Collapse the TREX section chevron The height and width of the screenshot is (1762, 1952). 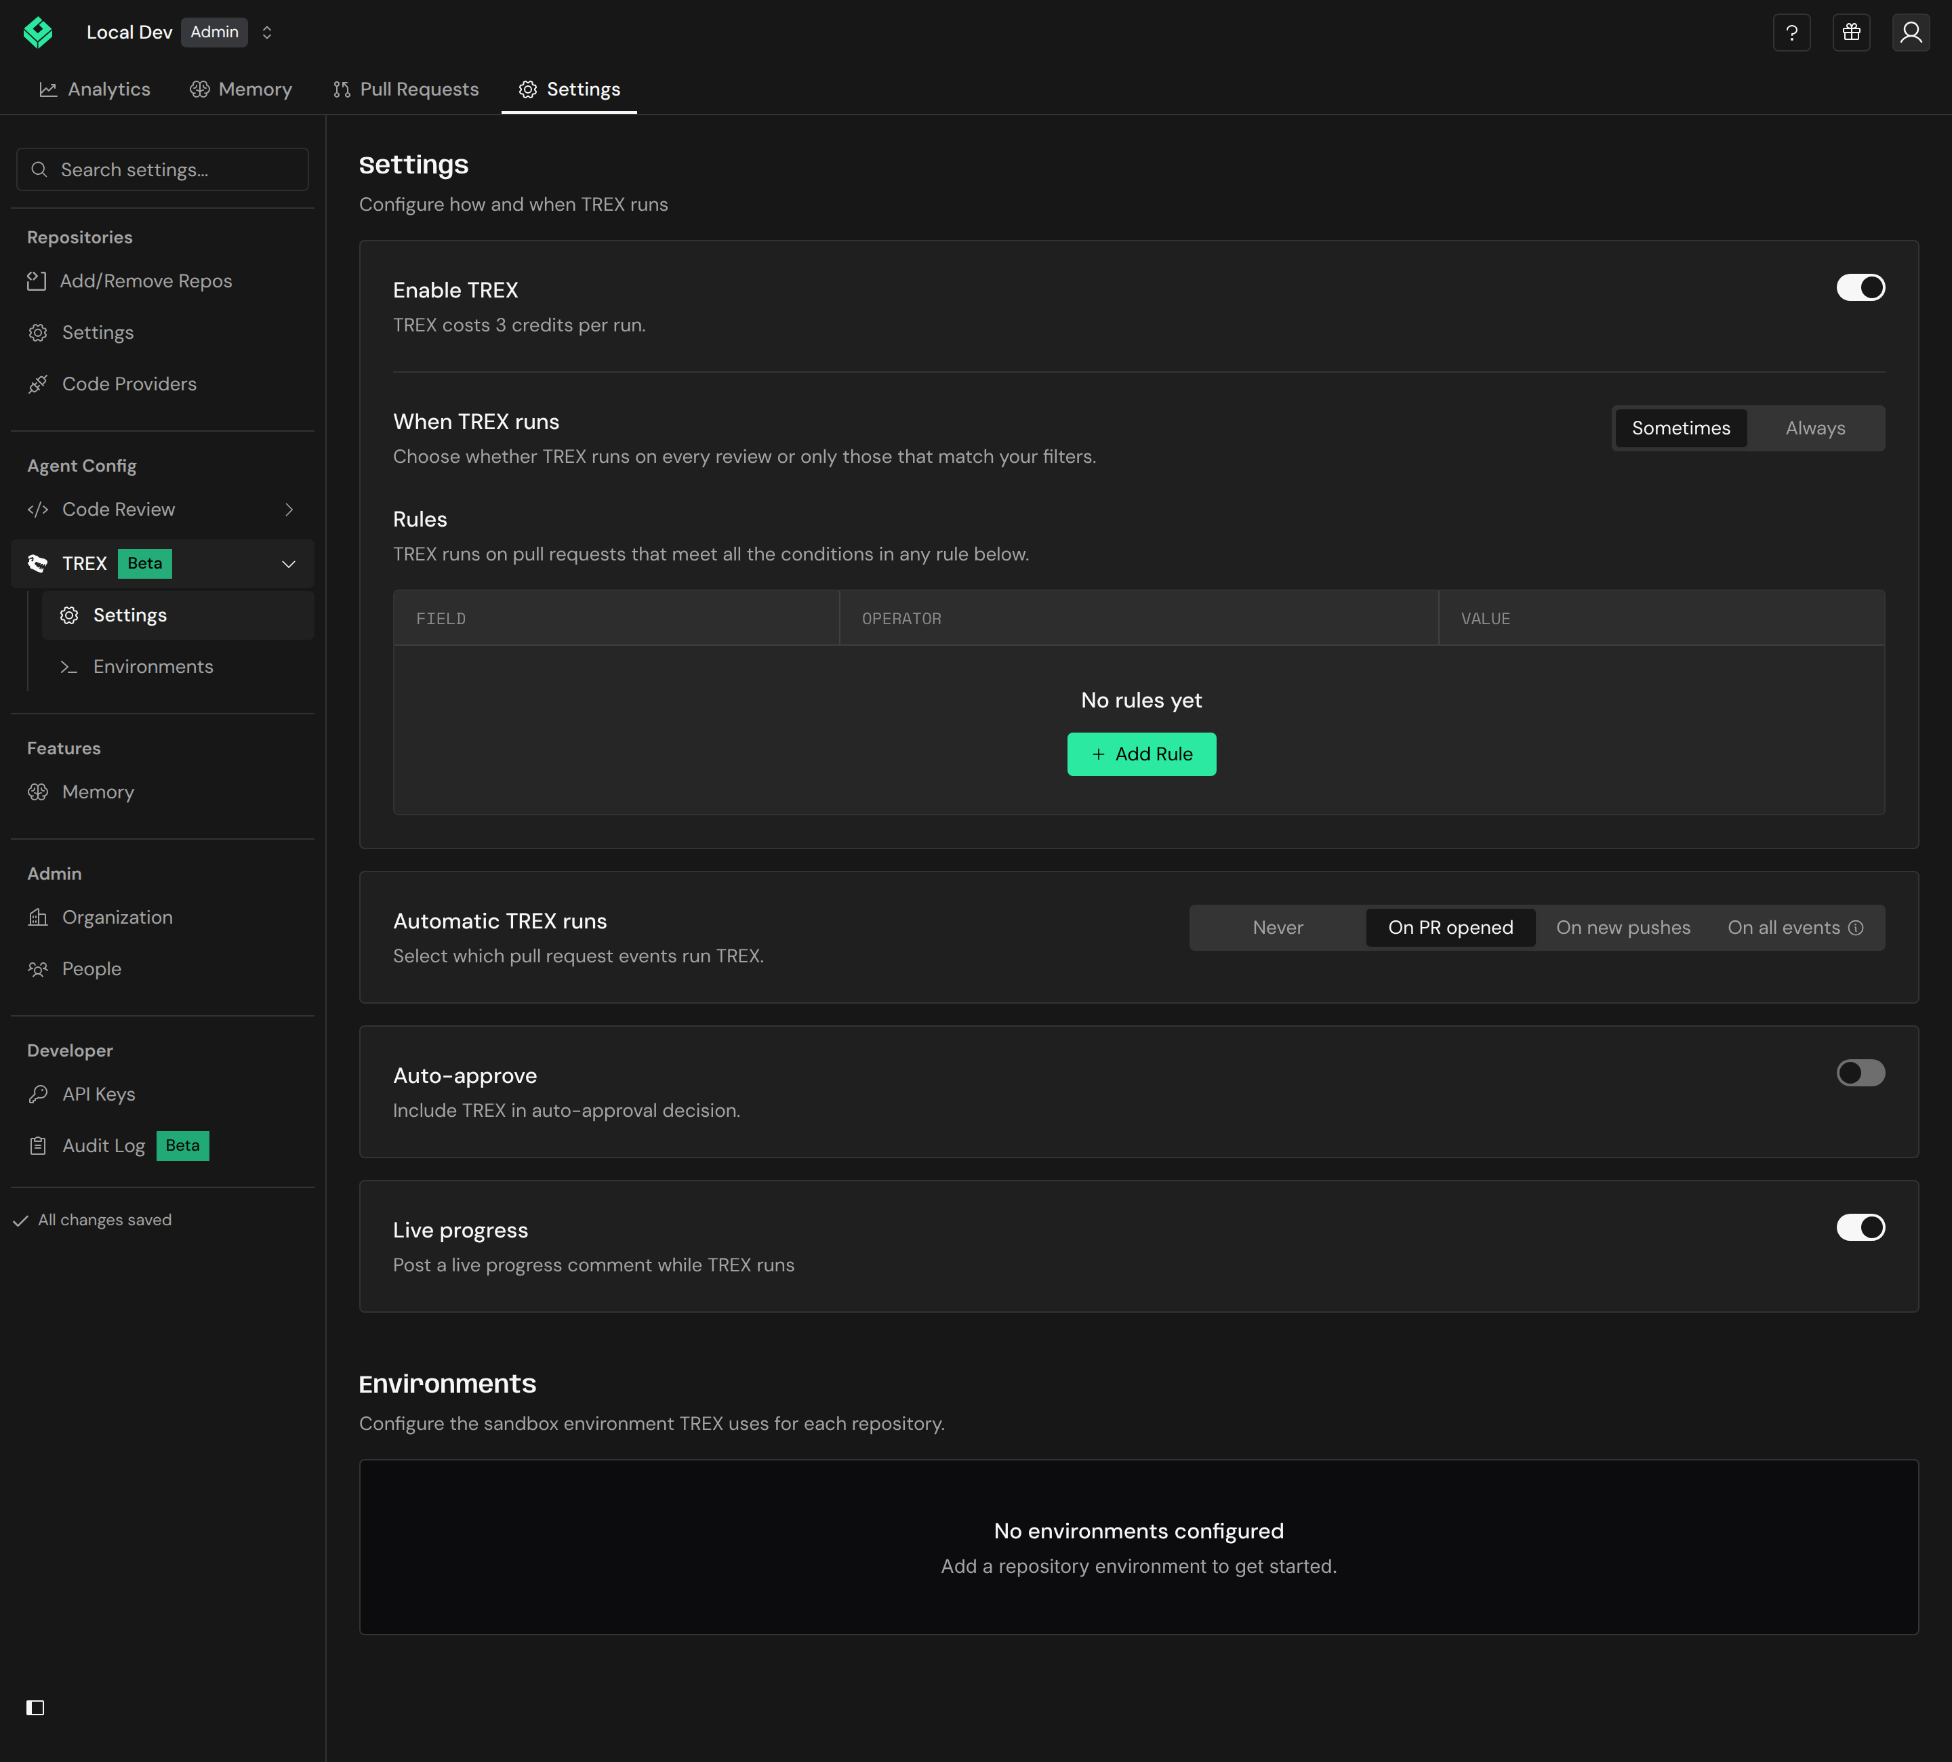[289, 565]
